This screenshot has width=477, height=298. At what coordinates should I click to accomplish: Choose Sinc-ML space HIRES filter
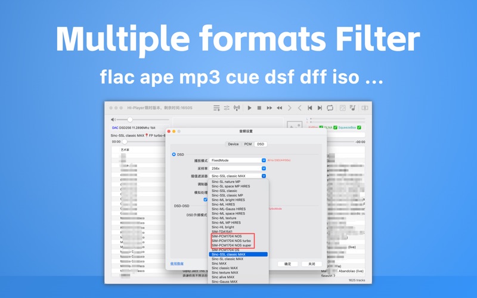[x=228, y=213]
